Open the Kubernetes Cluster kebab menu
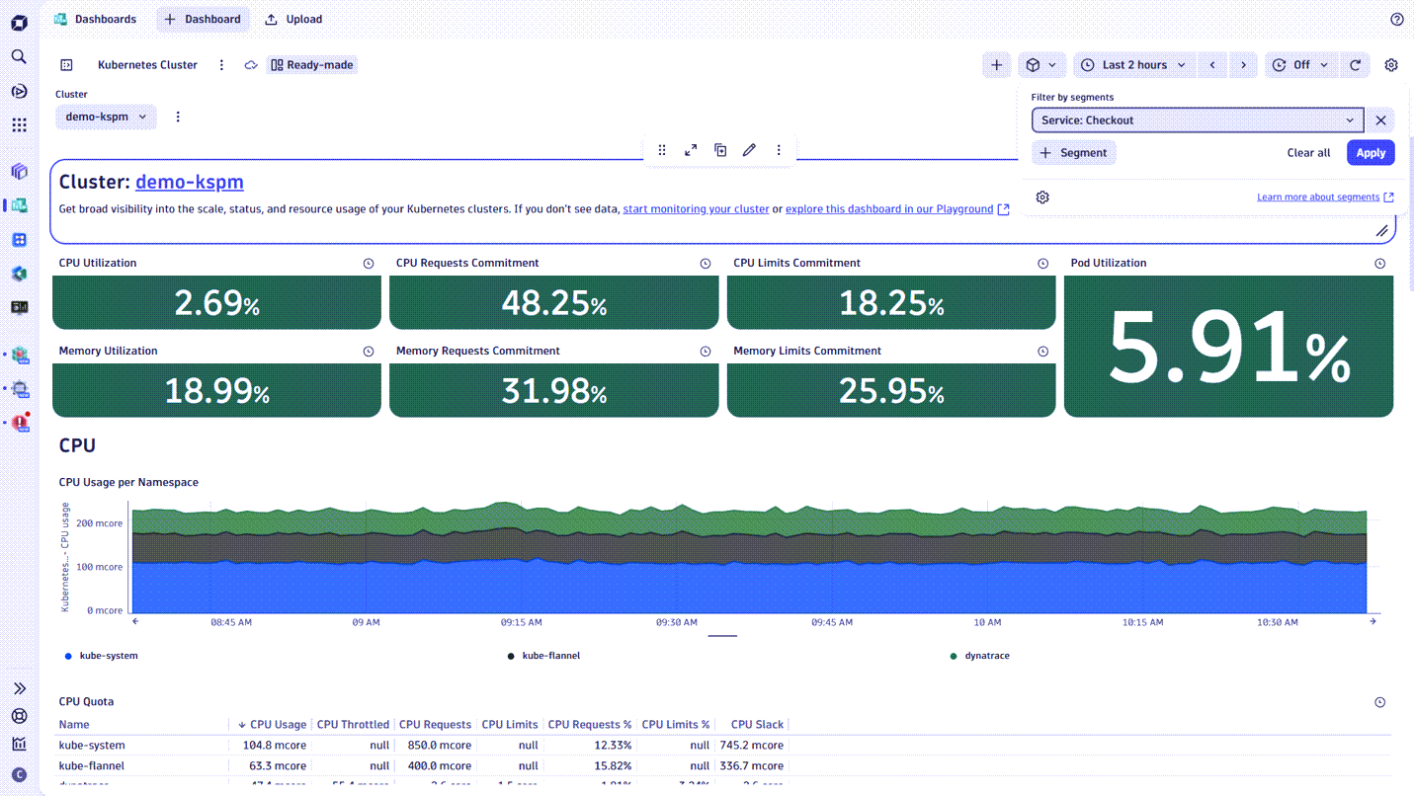Image resolution: width=1414 pixels, height=796 pixels. click(221, 64)
